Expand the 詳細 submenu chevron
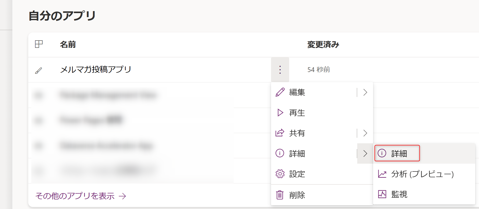 click(x=365, y=153)
